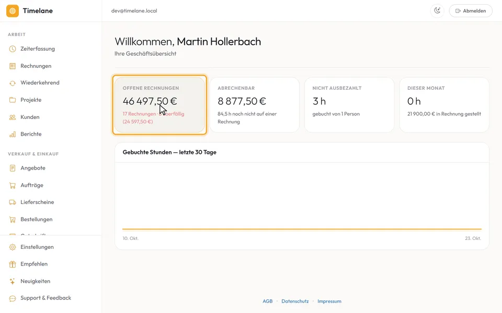Click the Rechnungen invoice icon
The image size is (502, 313).
click(13, 66)
